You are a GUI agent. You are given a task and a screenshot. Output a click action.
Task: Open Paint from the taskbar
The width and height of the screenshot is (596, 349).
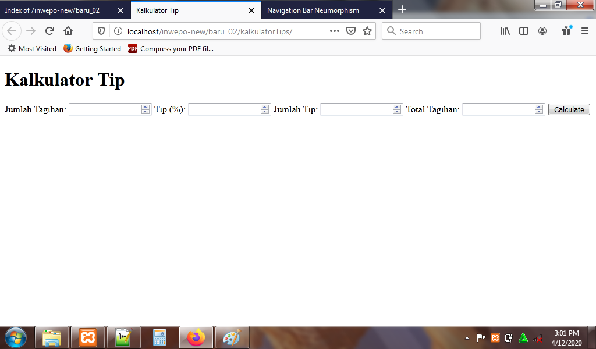[x=232, y=337]
